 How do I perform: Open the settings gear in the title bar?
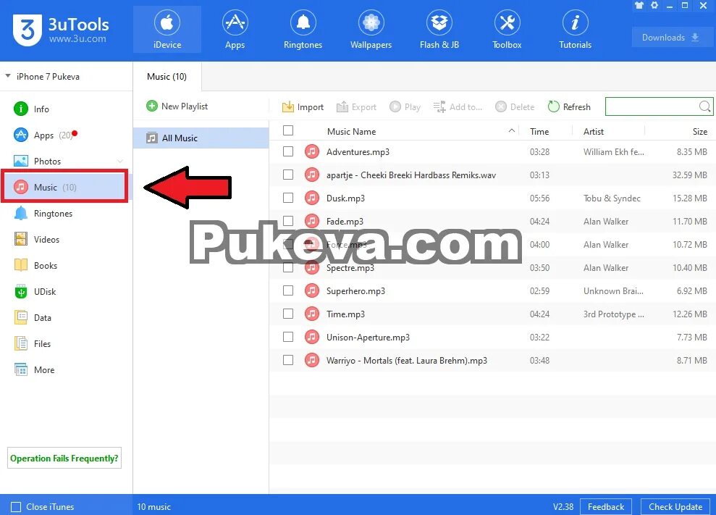[x=654, y=6]
